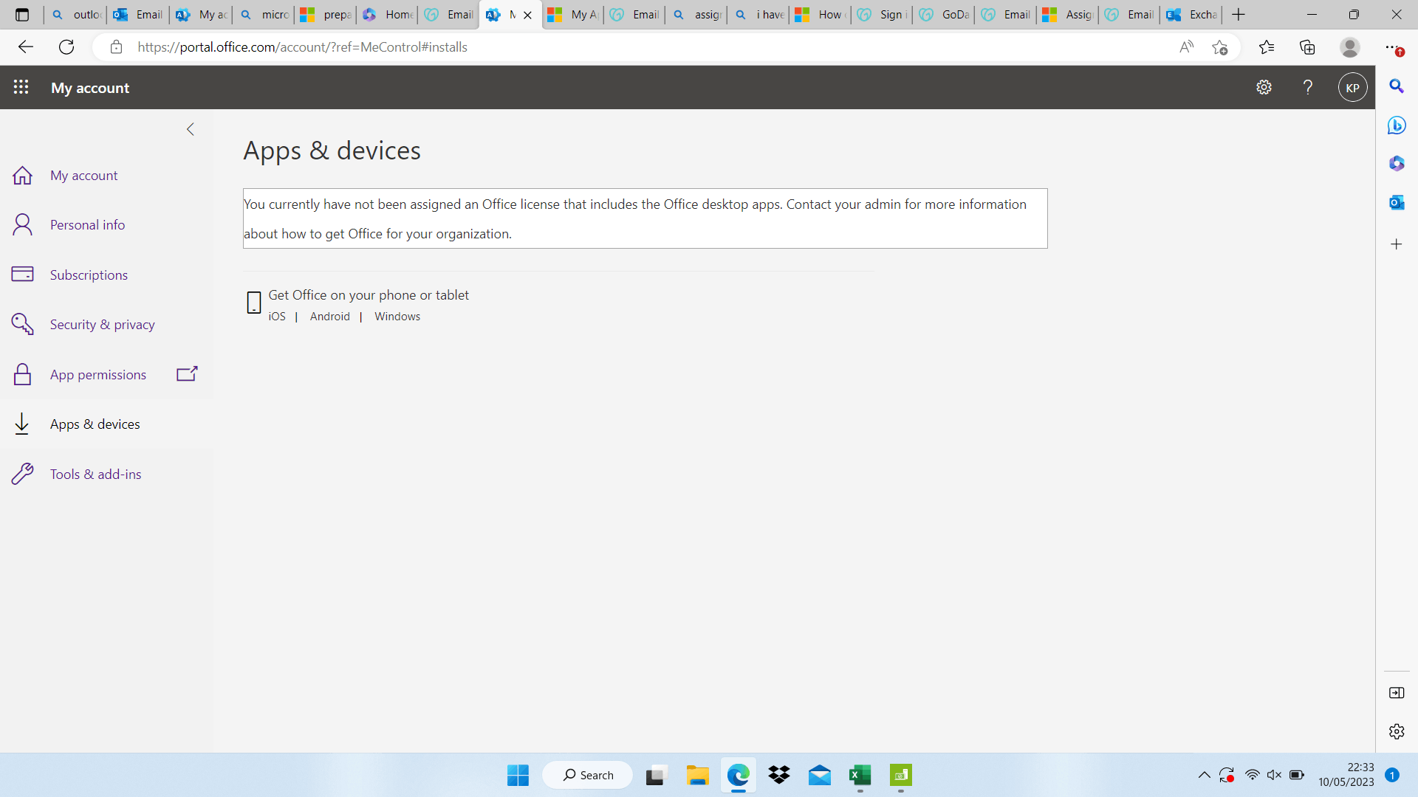The image size is (1418, 797).
Task: Collapse the left navigation pane chevron
Action: [x=191, y=129]
